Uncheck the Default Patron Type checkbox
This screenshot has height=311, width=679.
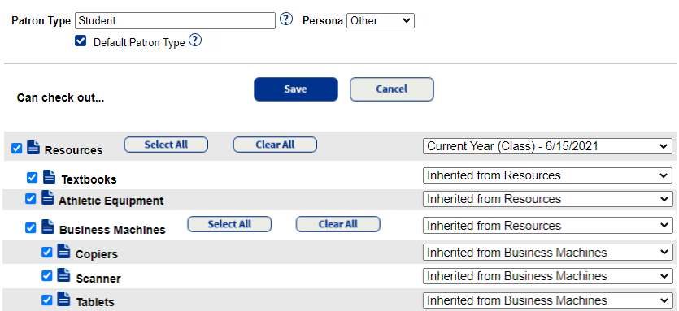[81, 41]
